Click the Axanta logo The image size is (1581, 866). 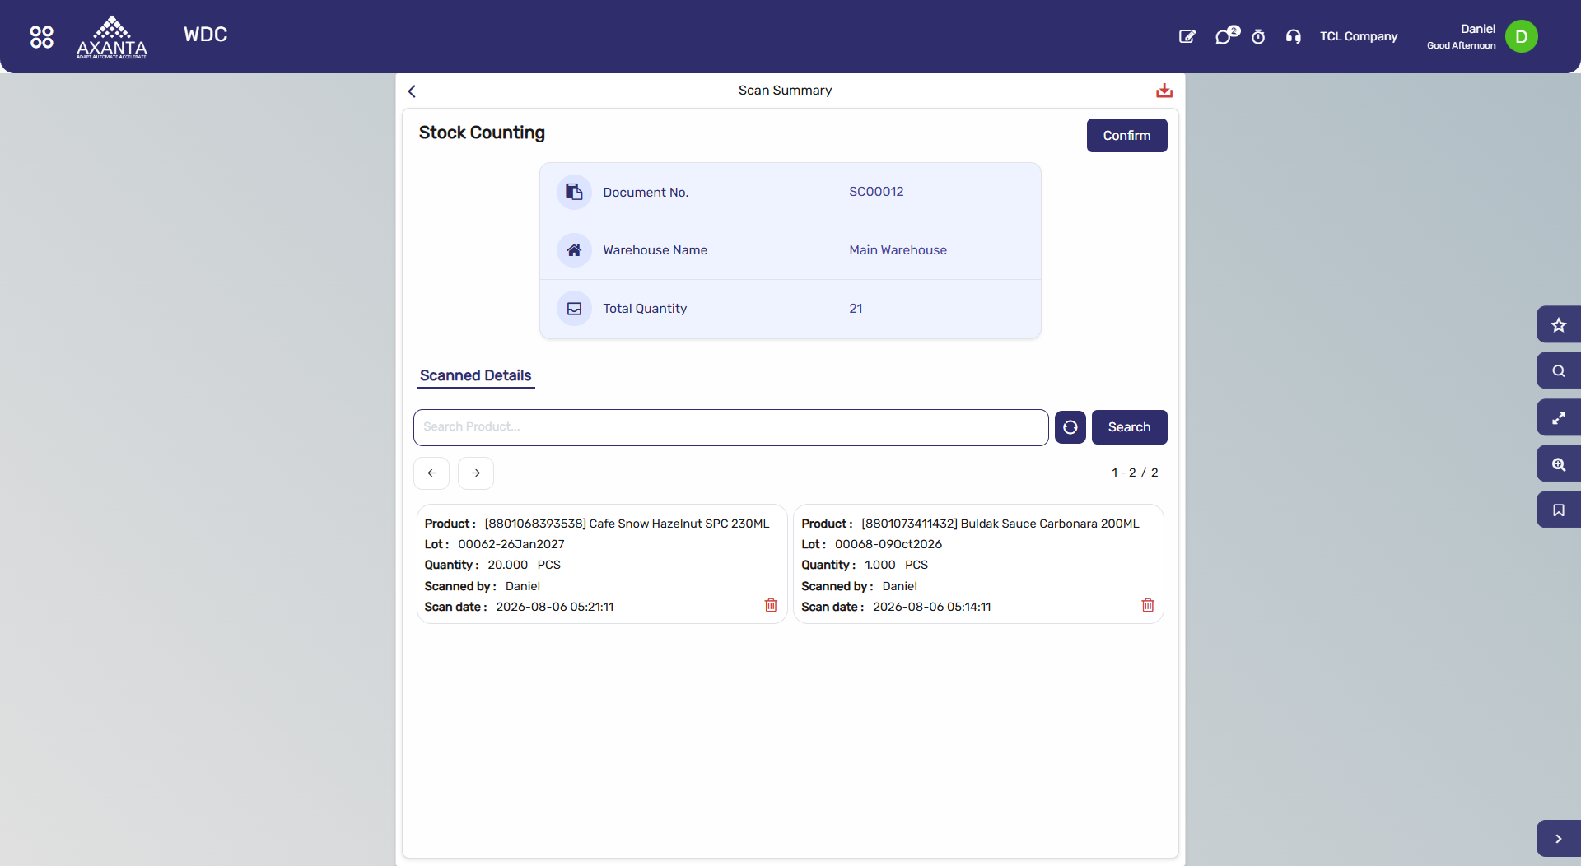pyautogui.click(x=112, y=37)
